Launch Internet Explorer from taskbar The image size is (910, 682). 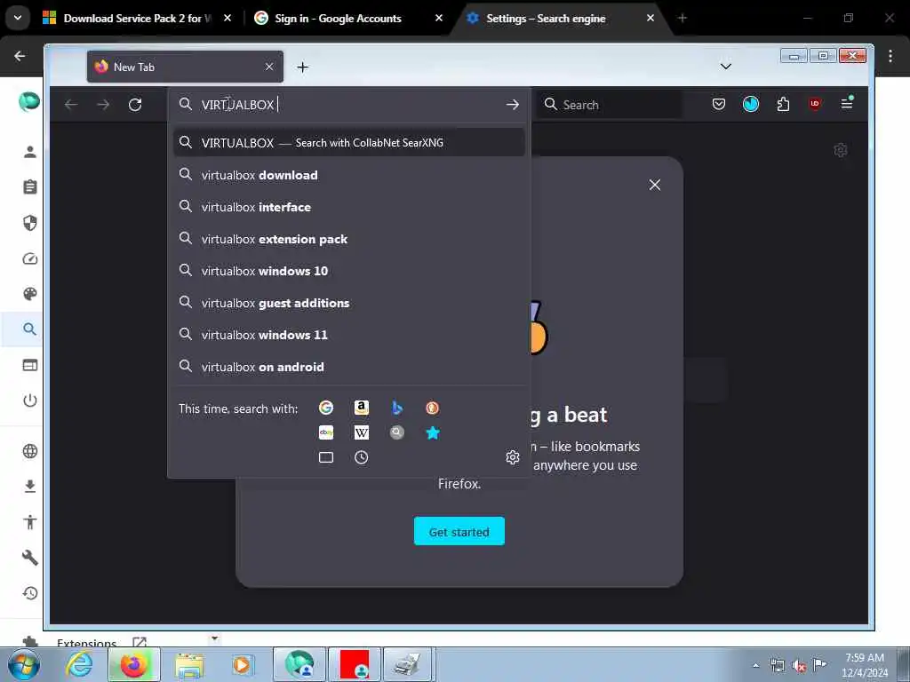coord(78,664)
